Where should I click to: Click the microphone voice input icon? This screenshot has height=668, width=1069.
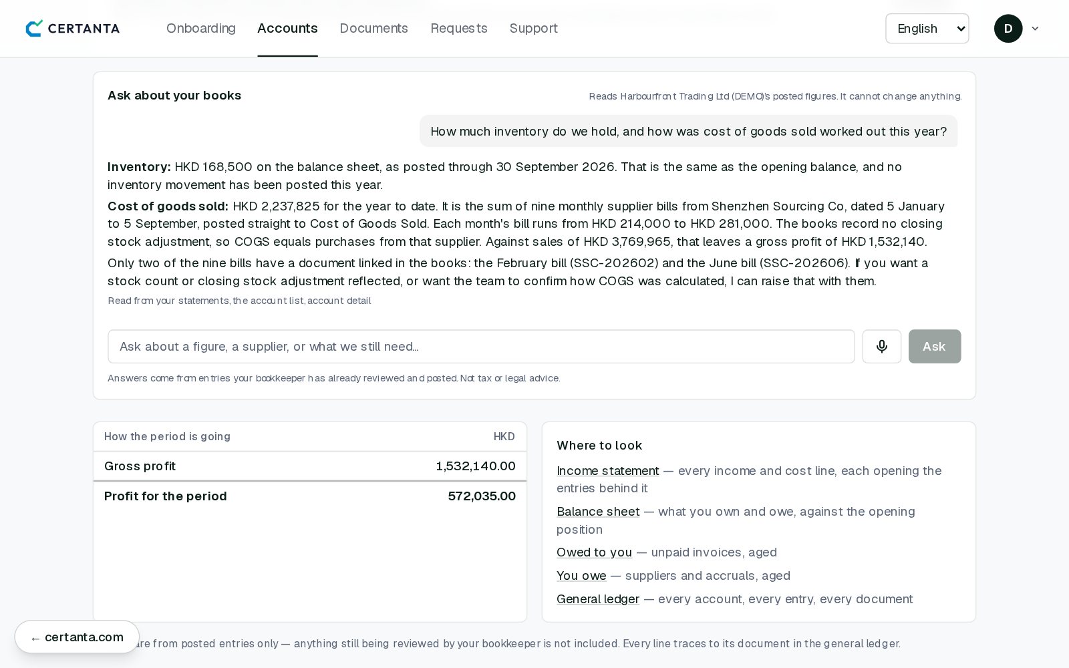click(x=881, y=346)
